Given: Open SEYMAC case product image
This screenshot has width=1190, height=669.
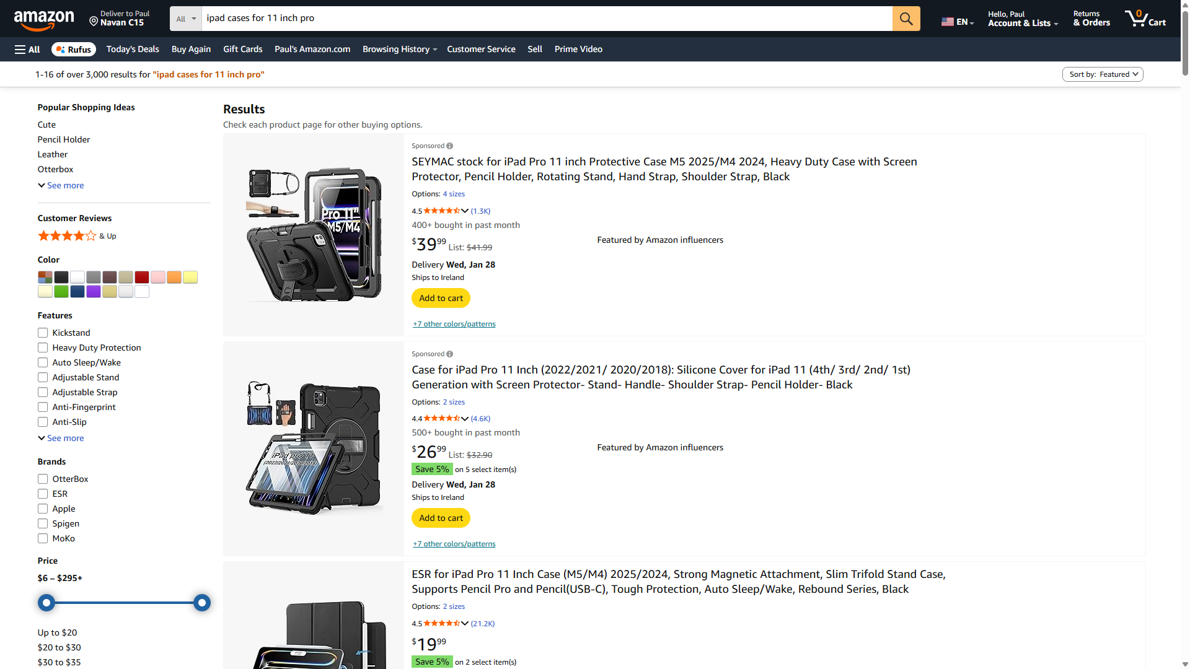Looking at the screenshot, I should [314, 235].
